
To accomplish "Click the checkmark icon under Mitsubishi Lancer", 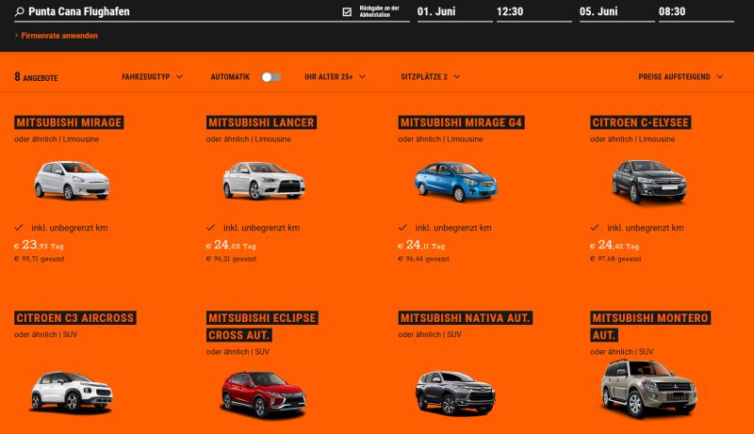I will point(210,228).
